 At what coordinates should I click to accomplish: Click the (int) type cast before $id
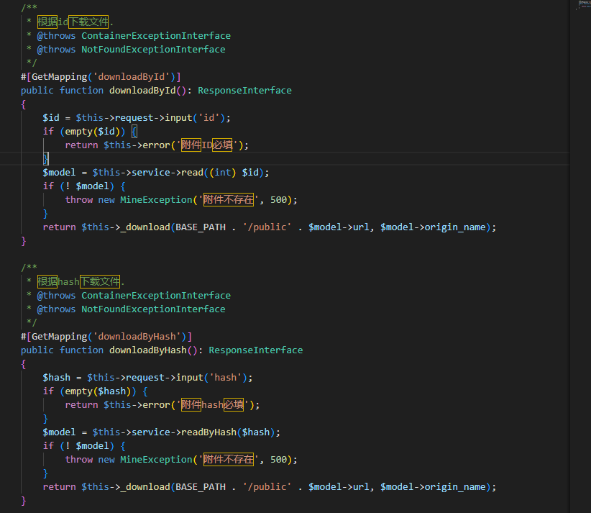click(x=222, y=173)
